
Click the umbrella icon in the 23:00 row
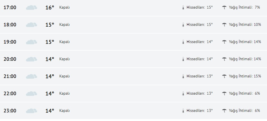tap(224, 111)
